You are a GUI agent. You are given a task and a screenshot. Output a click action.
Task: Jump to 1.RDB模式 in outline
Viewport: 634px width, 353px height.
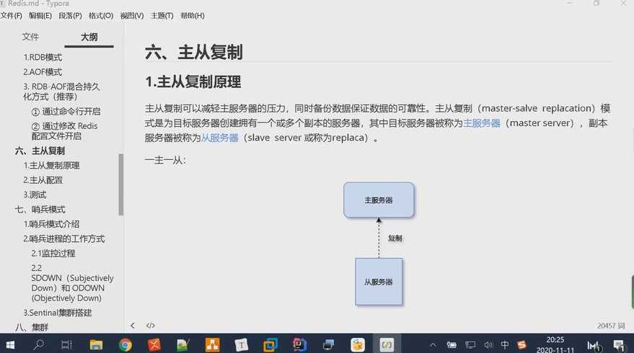point(43,58)
